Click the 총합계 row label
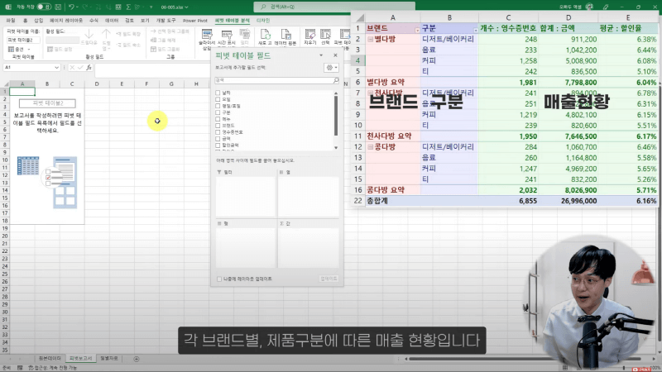Image resolution: width=662 pixels, height=372 pixels. pos(377,201)
